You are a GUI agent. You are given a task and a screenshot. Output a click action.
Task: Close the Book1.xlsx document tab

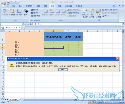tap(20, 27)
